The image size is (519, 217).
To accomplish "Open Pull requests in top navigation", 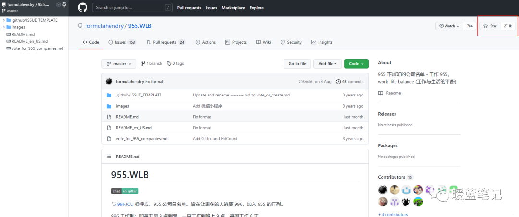I will click(x=189, y=8).
